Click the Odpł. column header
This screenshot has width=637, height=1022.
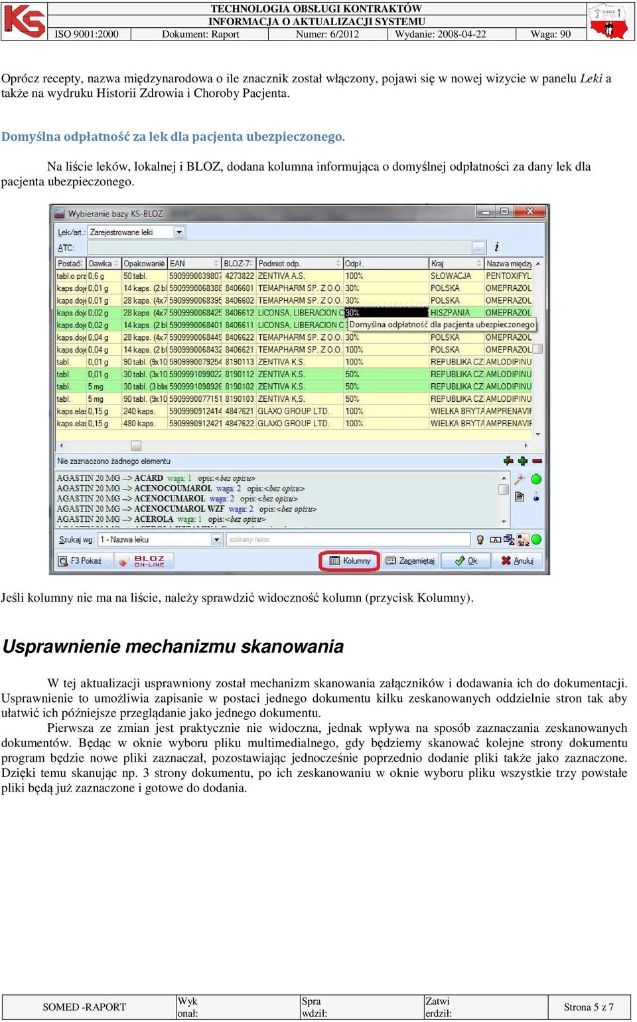pyautogui.click(x=386, y=264)
